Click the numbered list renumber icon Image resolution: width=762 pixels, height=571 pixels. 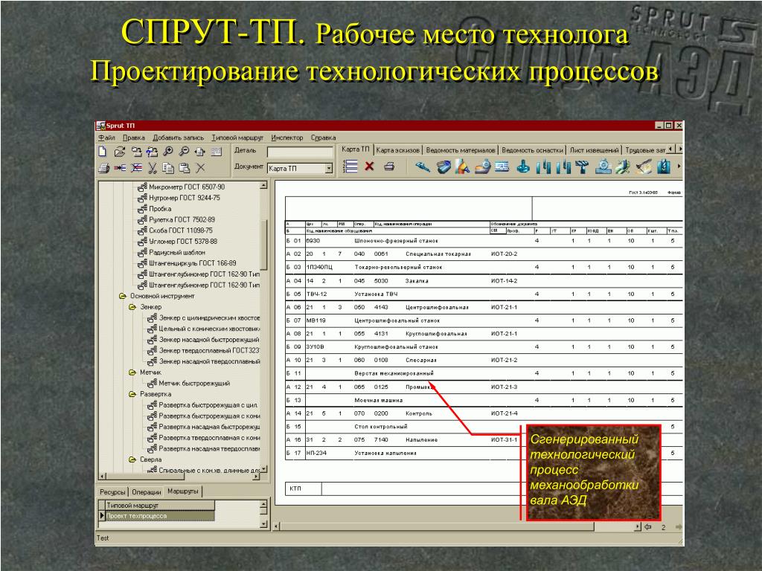point(350,166)
